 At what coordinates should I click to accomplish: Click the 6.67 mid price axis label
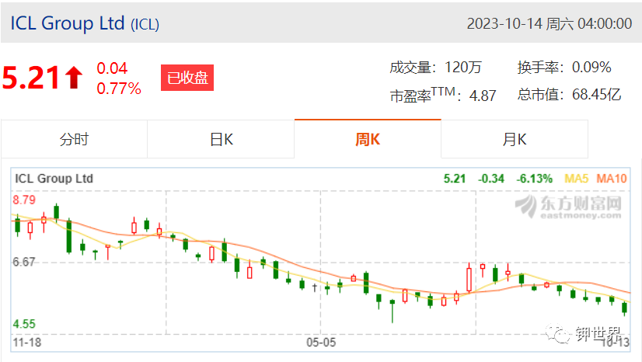[x=24, y=262]
